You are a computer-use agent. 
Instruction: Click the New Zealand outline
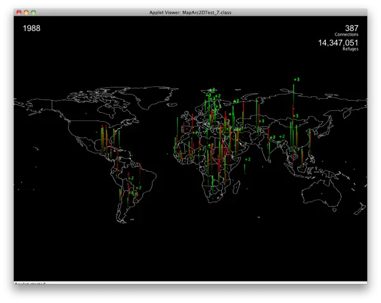pyautogui.click(x=360, y=209)
